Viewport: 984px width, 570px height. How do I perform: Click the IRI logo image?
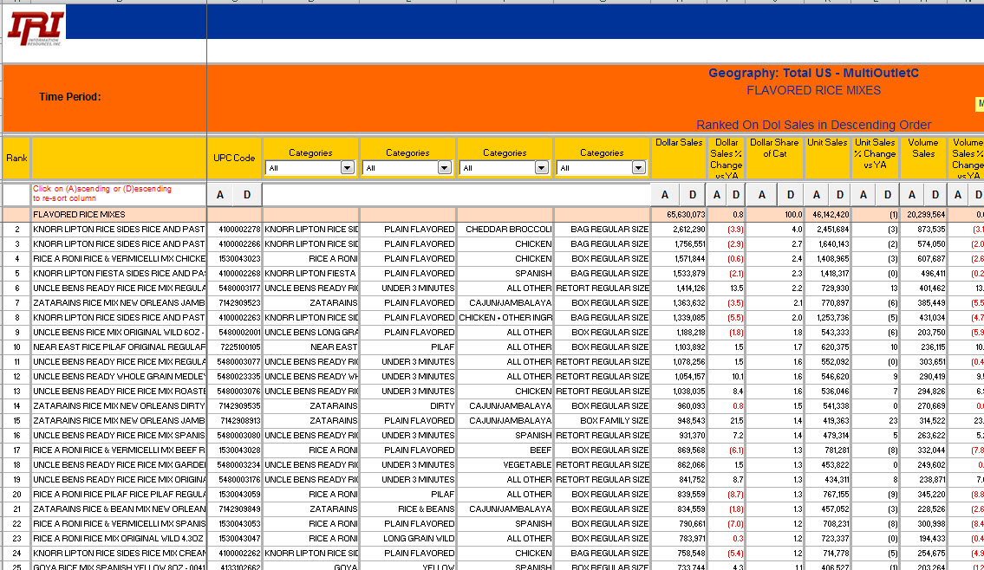point(36,28)
